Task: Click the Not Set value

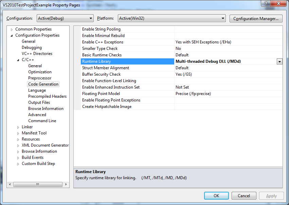Action: click(182, 87)
